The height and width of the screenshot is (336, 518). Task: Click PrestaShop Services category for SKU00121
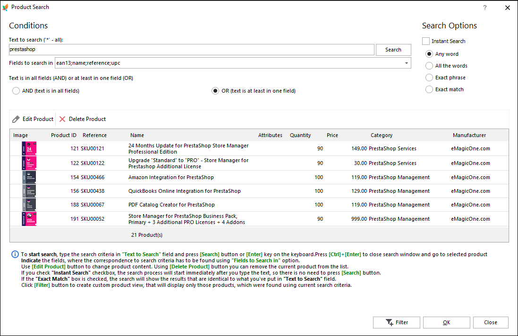pos(392,148)
